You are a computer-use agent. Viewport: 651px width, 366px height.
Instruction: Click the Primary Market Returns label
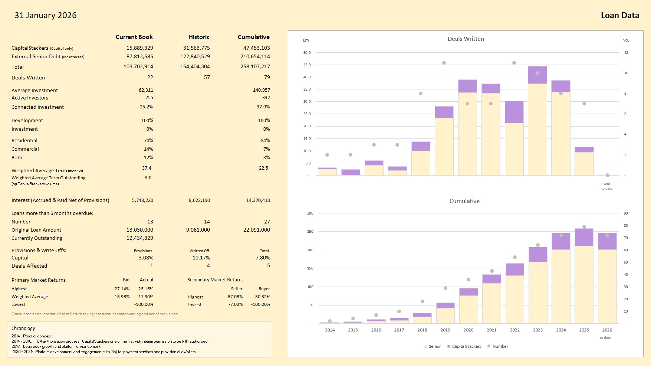coord(39,280)
